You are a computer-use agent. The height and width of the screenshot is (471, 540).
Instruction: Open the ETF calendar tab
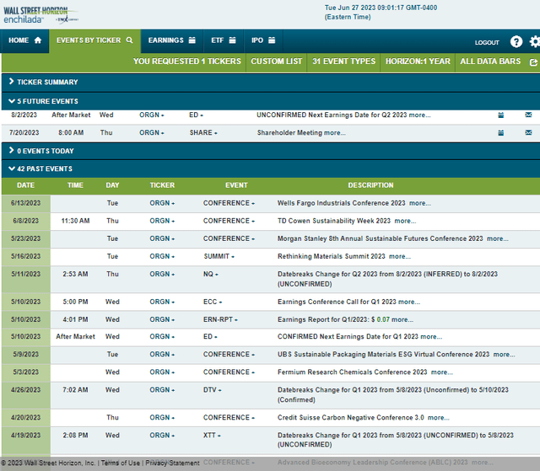tap(224, 40)
